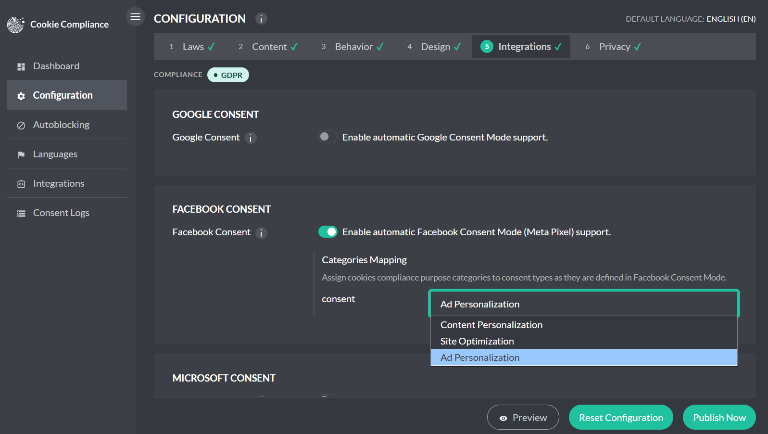Click the default language English (EN) label

[x=731, y=19]
